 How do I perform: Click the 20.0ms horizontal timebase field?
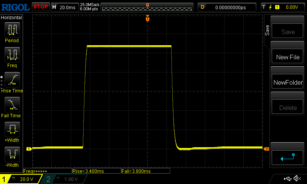click(64, 7)
